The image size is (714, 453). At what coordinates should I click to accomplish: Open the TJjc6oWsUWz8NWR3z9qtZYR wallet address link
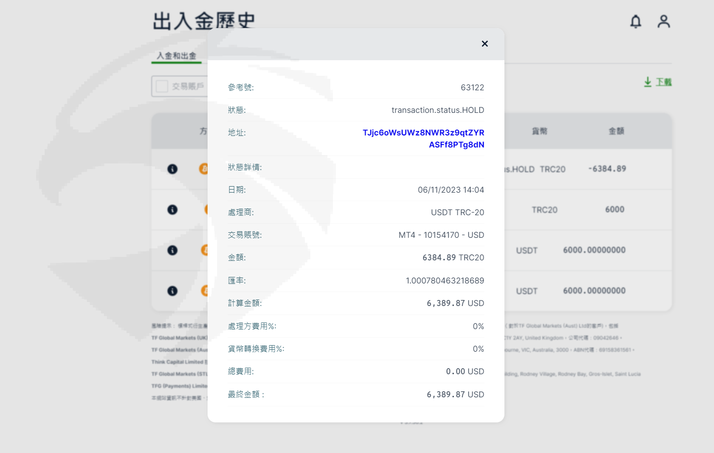423,138
